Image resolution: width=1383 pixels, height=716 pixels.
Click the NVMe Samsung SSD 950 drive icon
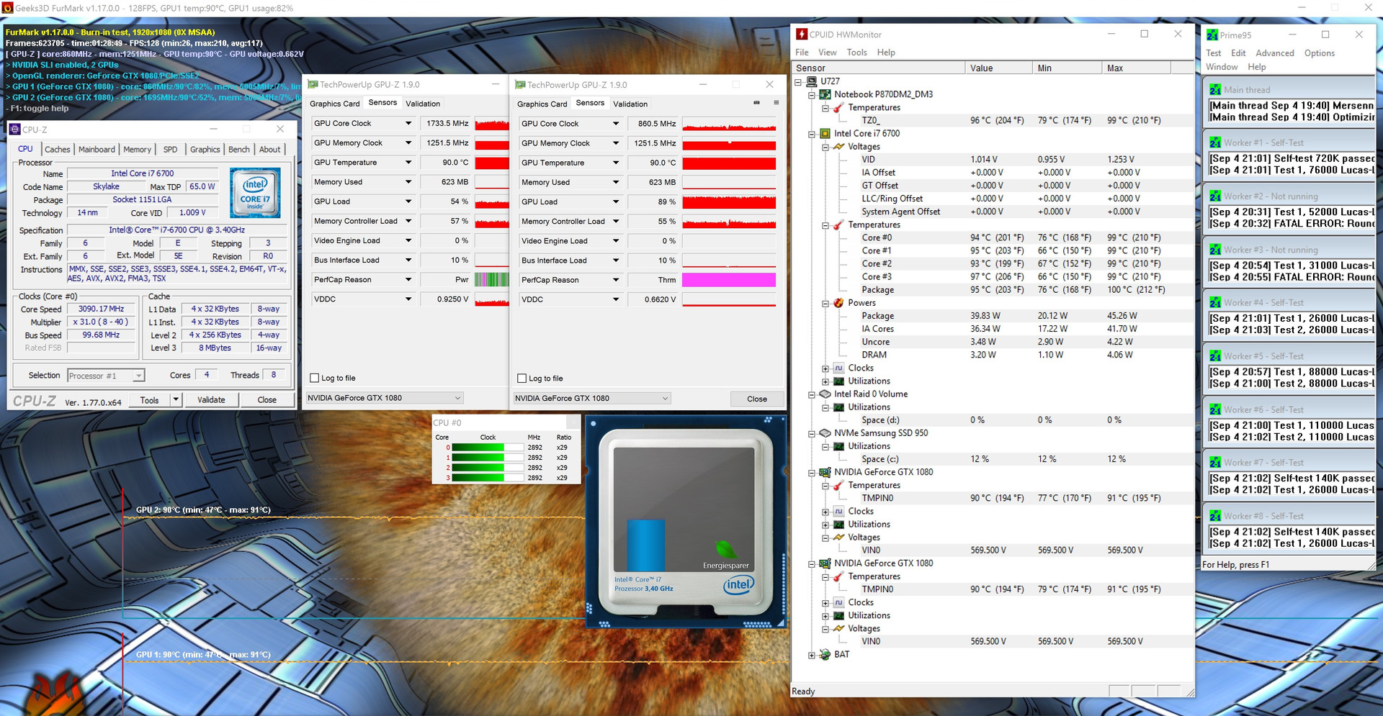(825, 433)
